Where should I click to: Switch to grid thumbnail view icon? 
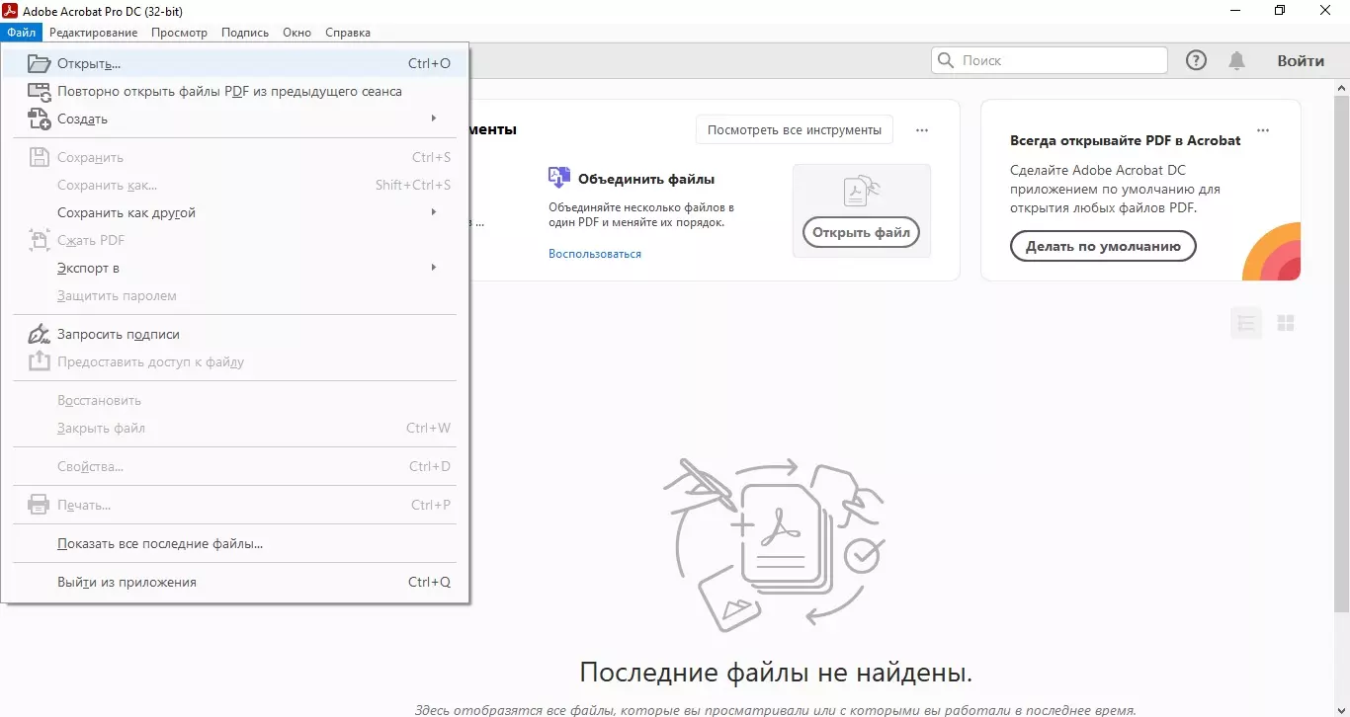point(1286,323)
